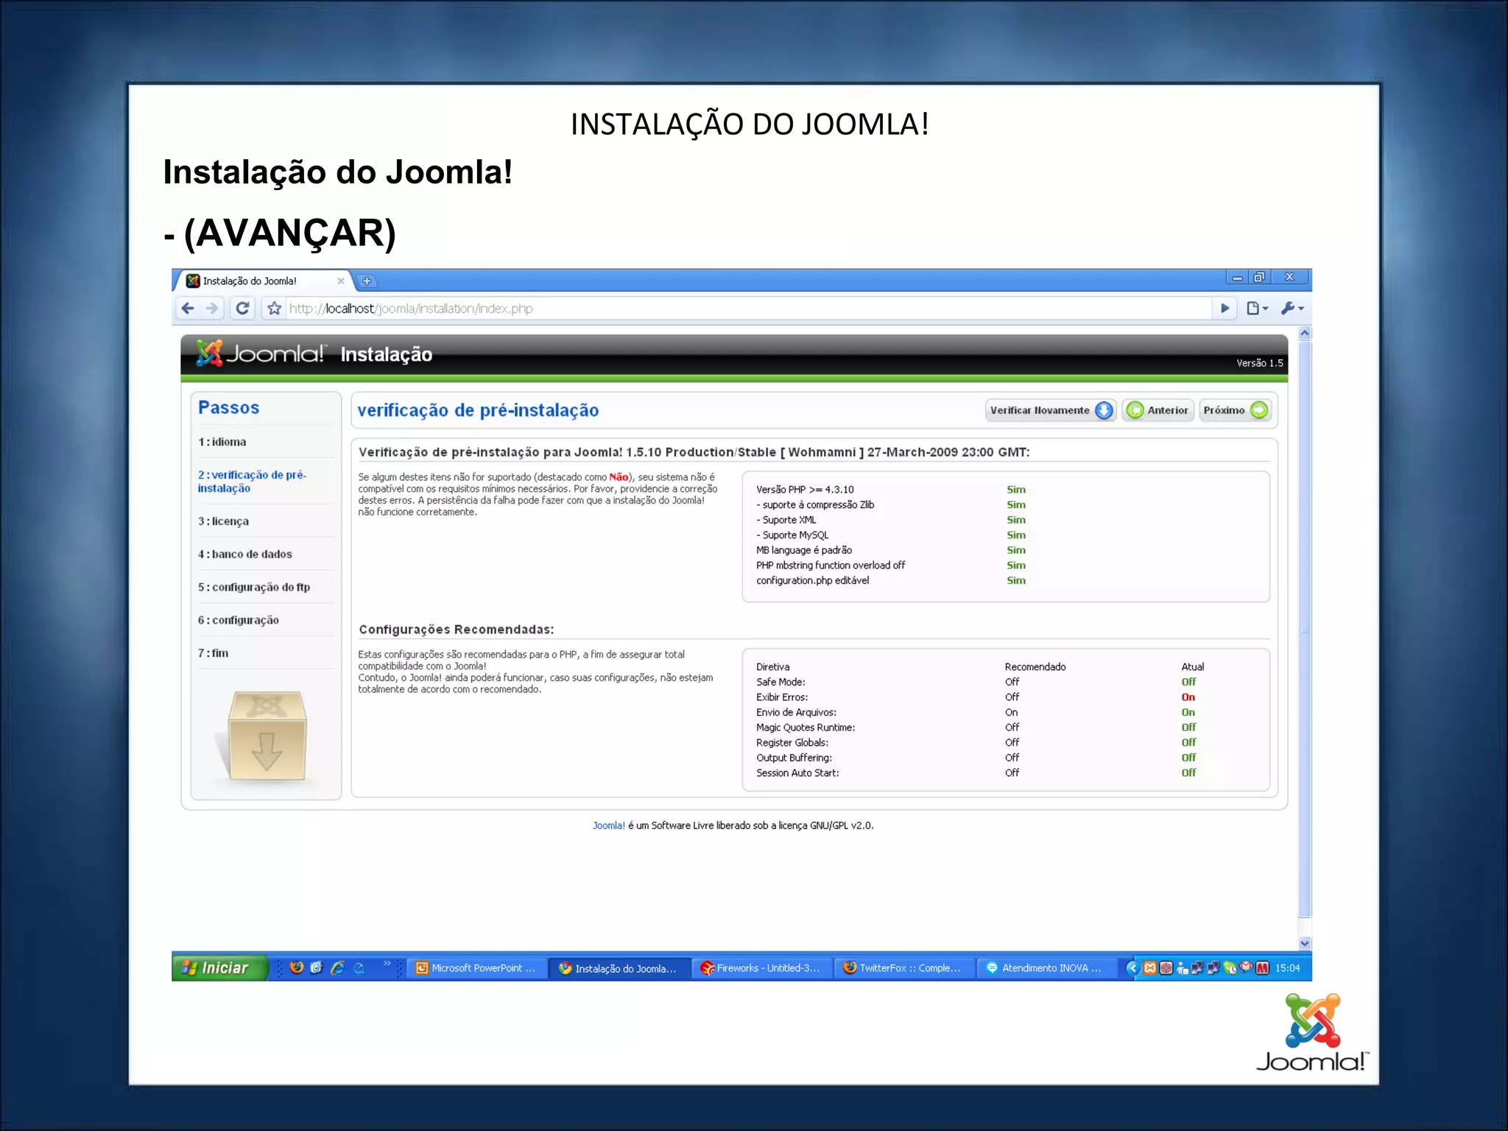
Task: Switch to Instalação do Joomla taskbar item
Action: click(619, 968)
